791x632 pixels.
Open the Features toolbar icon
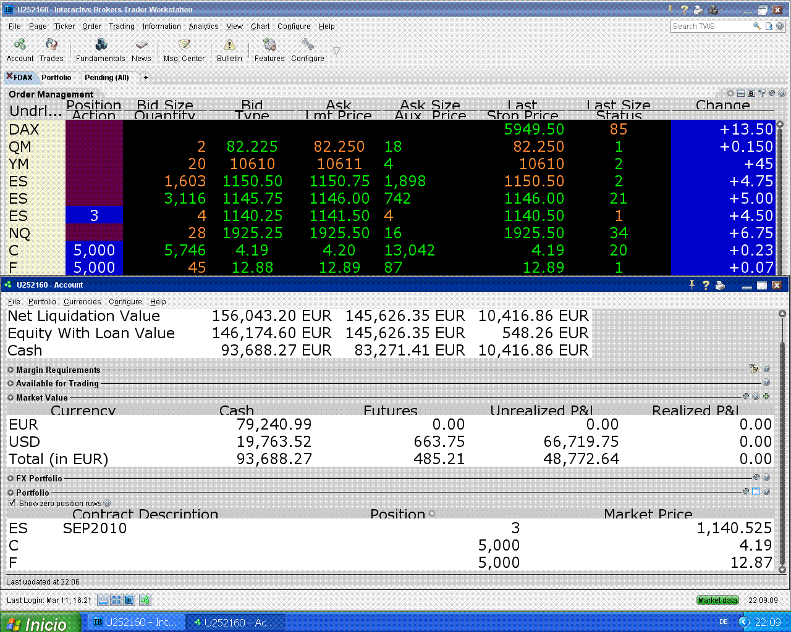coord(269,45)
